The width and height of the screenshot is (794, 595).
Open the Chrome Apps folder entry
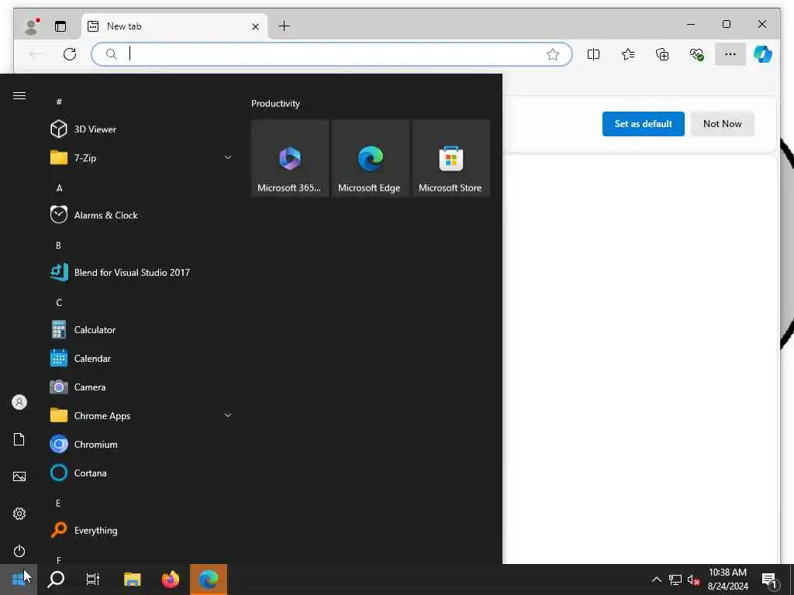(x=142, y=416)
